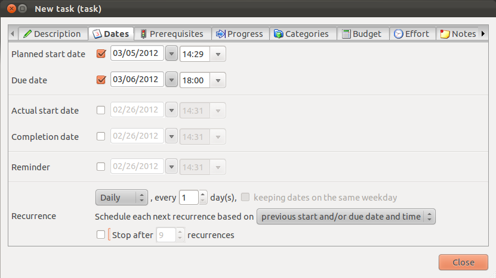
Task: Click the pencil icon on Description tab
Action: tap(27, 34)
